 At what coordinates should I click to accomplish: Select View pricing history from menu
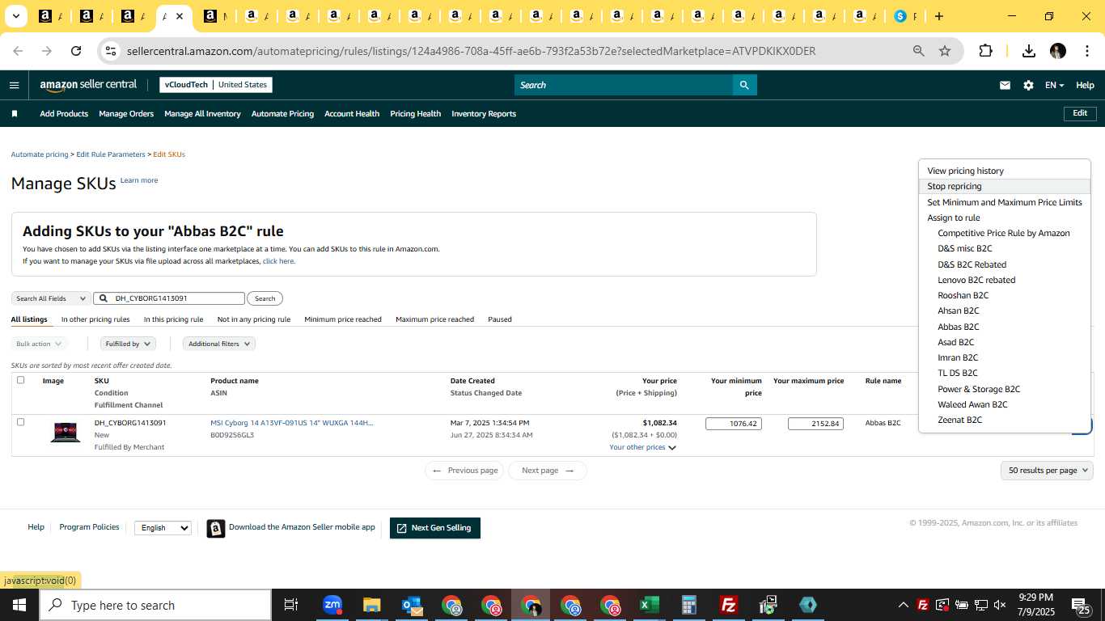pos(965,171)
